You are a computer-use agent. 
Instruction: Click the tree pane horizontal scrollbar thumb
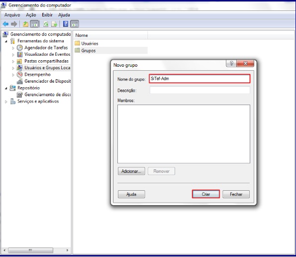tap(30, 250)
